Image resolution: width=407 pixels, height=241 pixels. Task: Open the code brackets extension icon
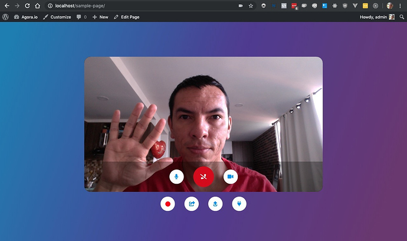coord(284,6)
